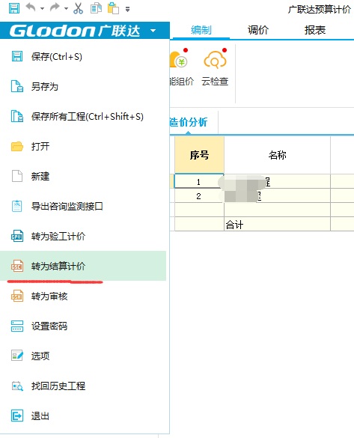Image resolution: width=354 pixels, height=438 pixels.
Task: Click the GPV icon
Action: pos(17,236)
